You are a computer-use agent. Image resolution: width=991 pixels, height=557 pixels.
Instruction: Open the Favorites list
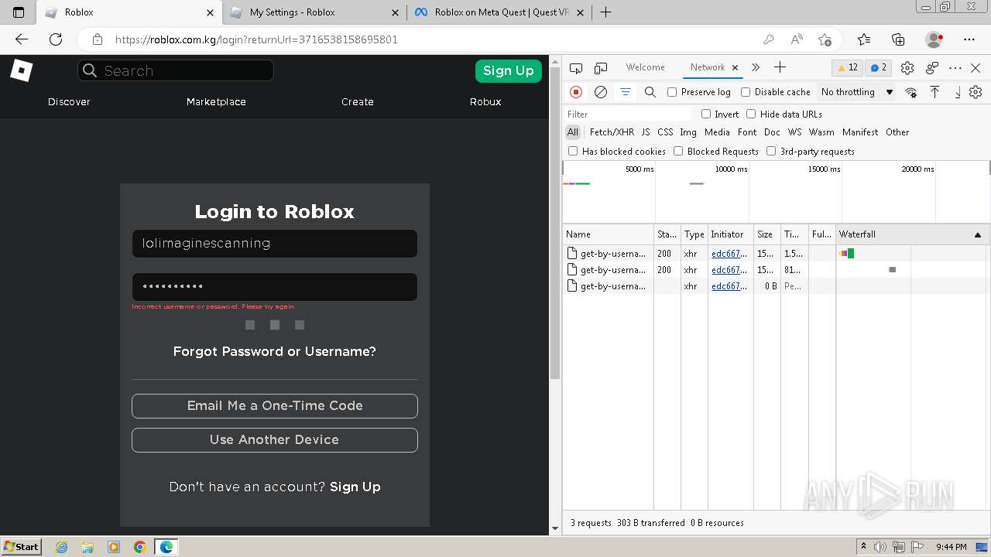[864, 39]
